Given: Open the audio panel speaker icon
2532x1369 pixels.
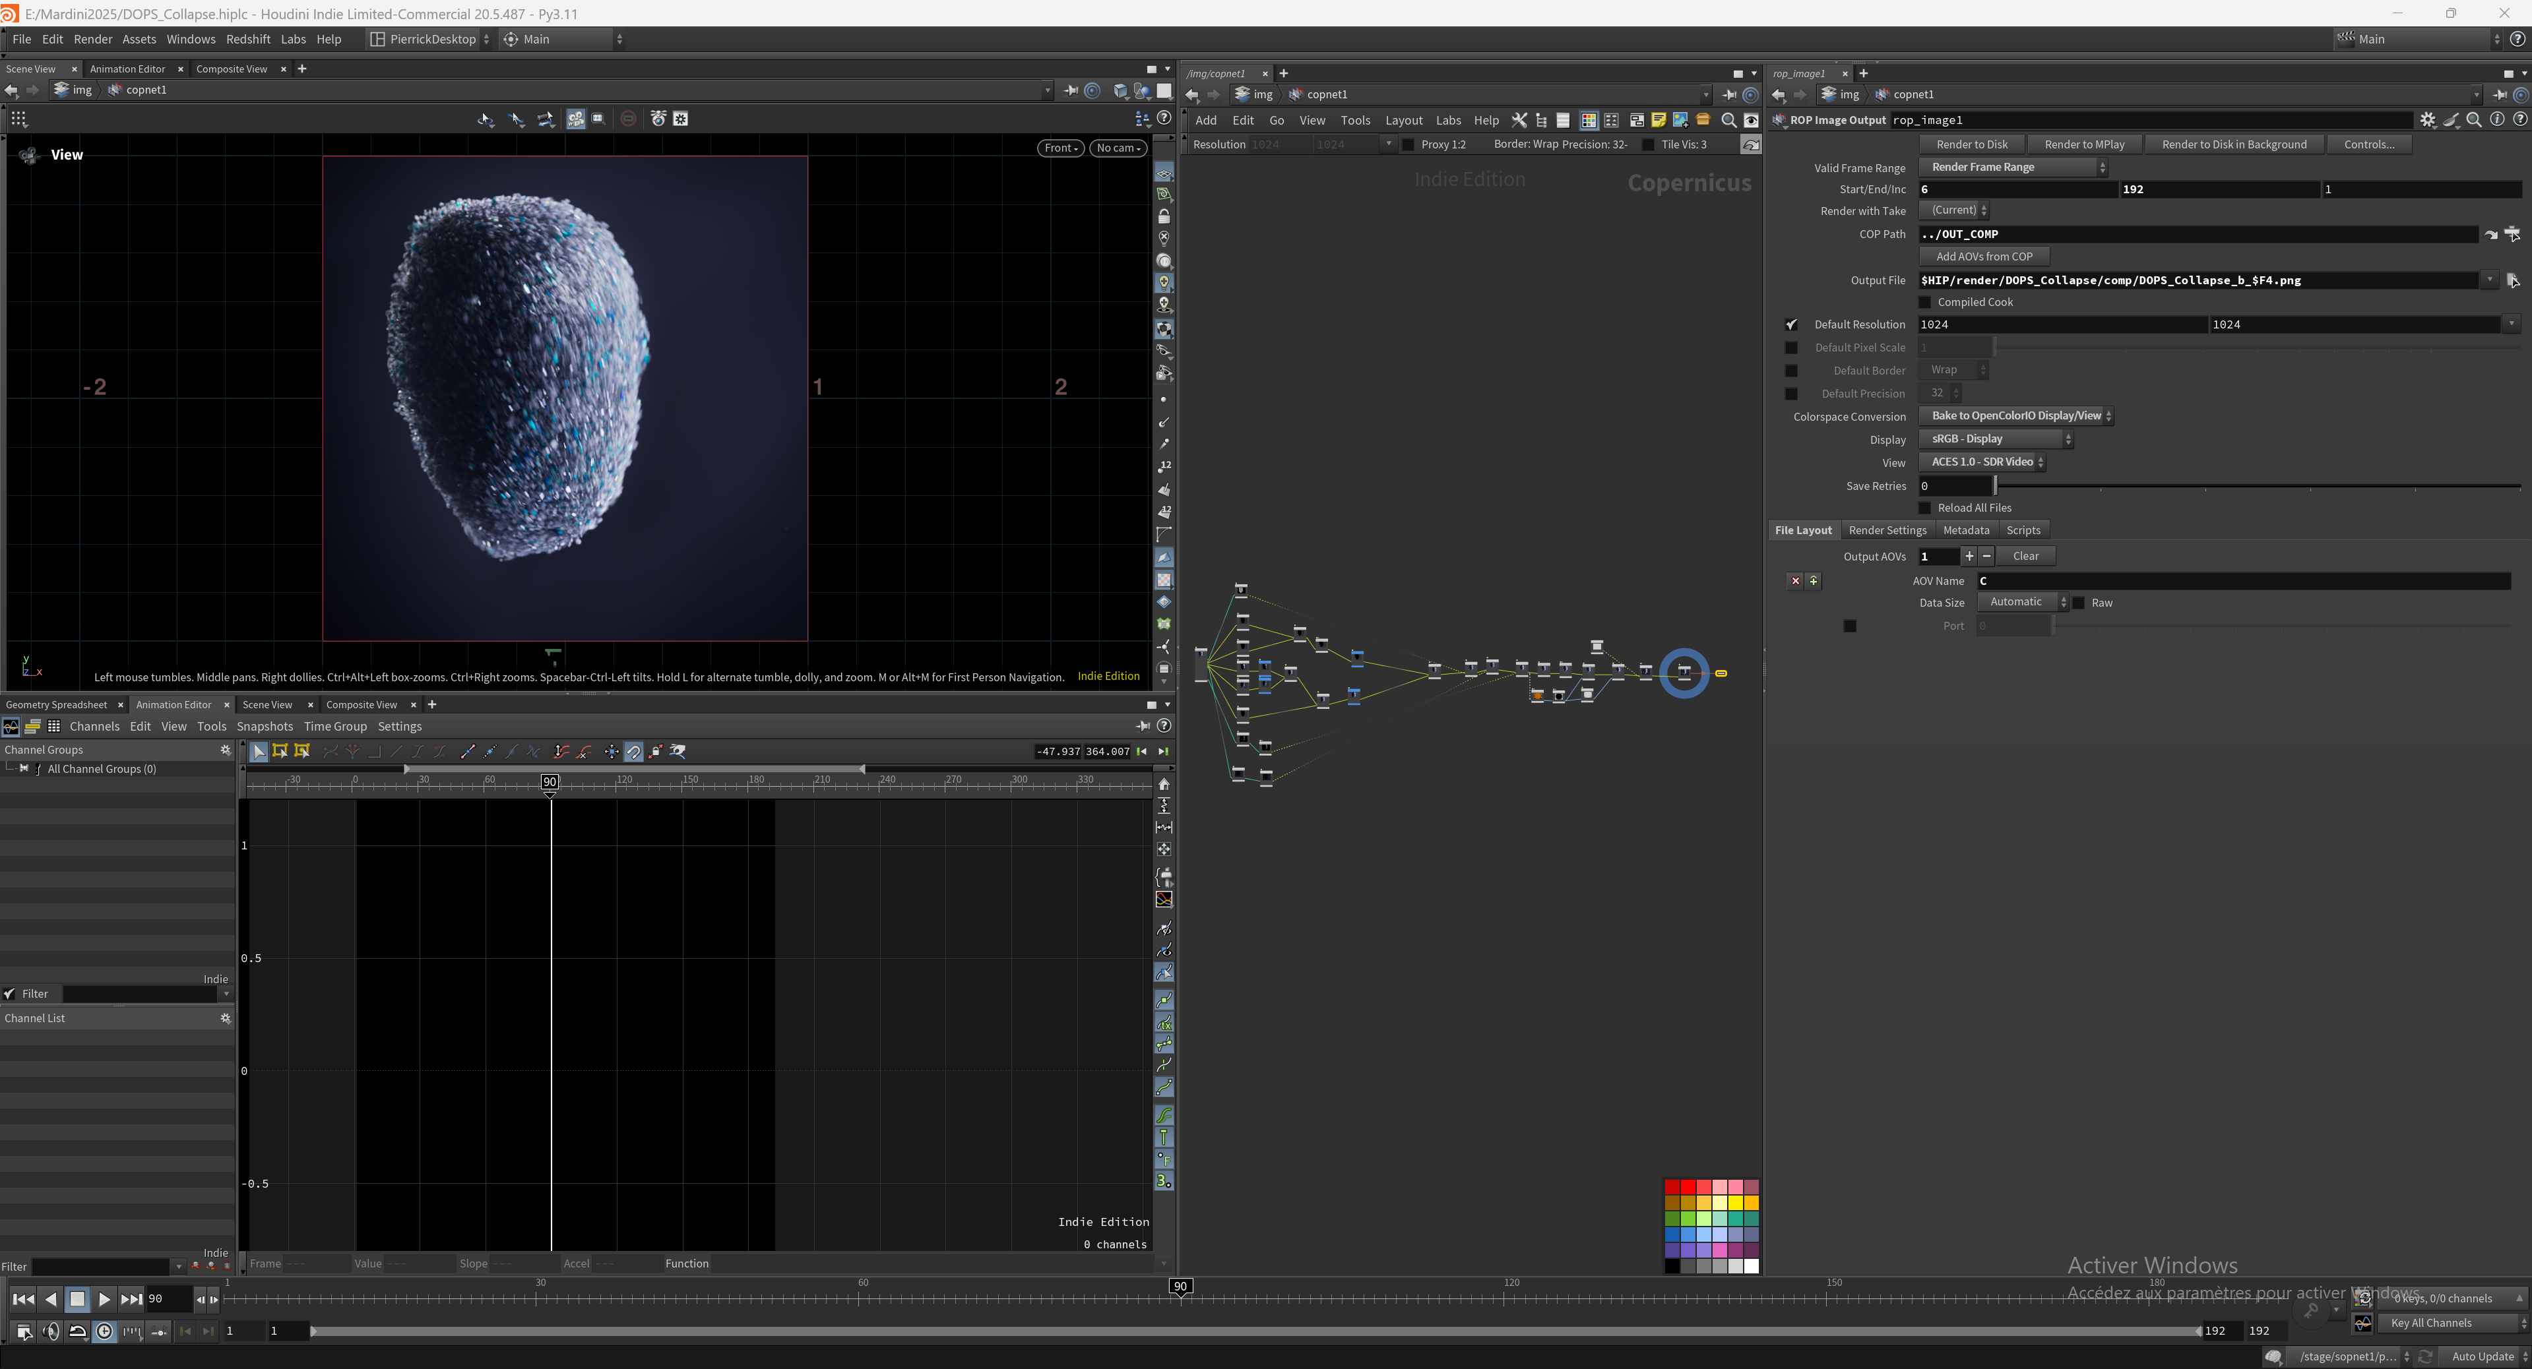Looking at the screenshot, I should click(51, 1331).
